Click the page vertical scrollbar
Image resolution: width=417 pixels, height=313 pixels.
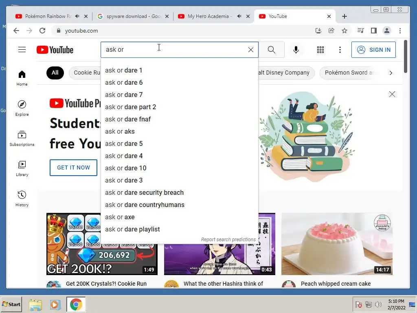tap(405, 56)
